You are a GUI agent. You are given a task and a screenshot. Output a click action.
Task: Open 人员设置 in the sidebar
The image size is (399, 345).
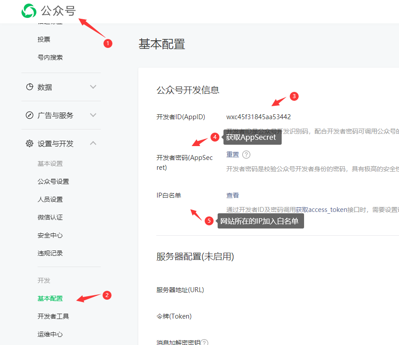coord(50,199)
